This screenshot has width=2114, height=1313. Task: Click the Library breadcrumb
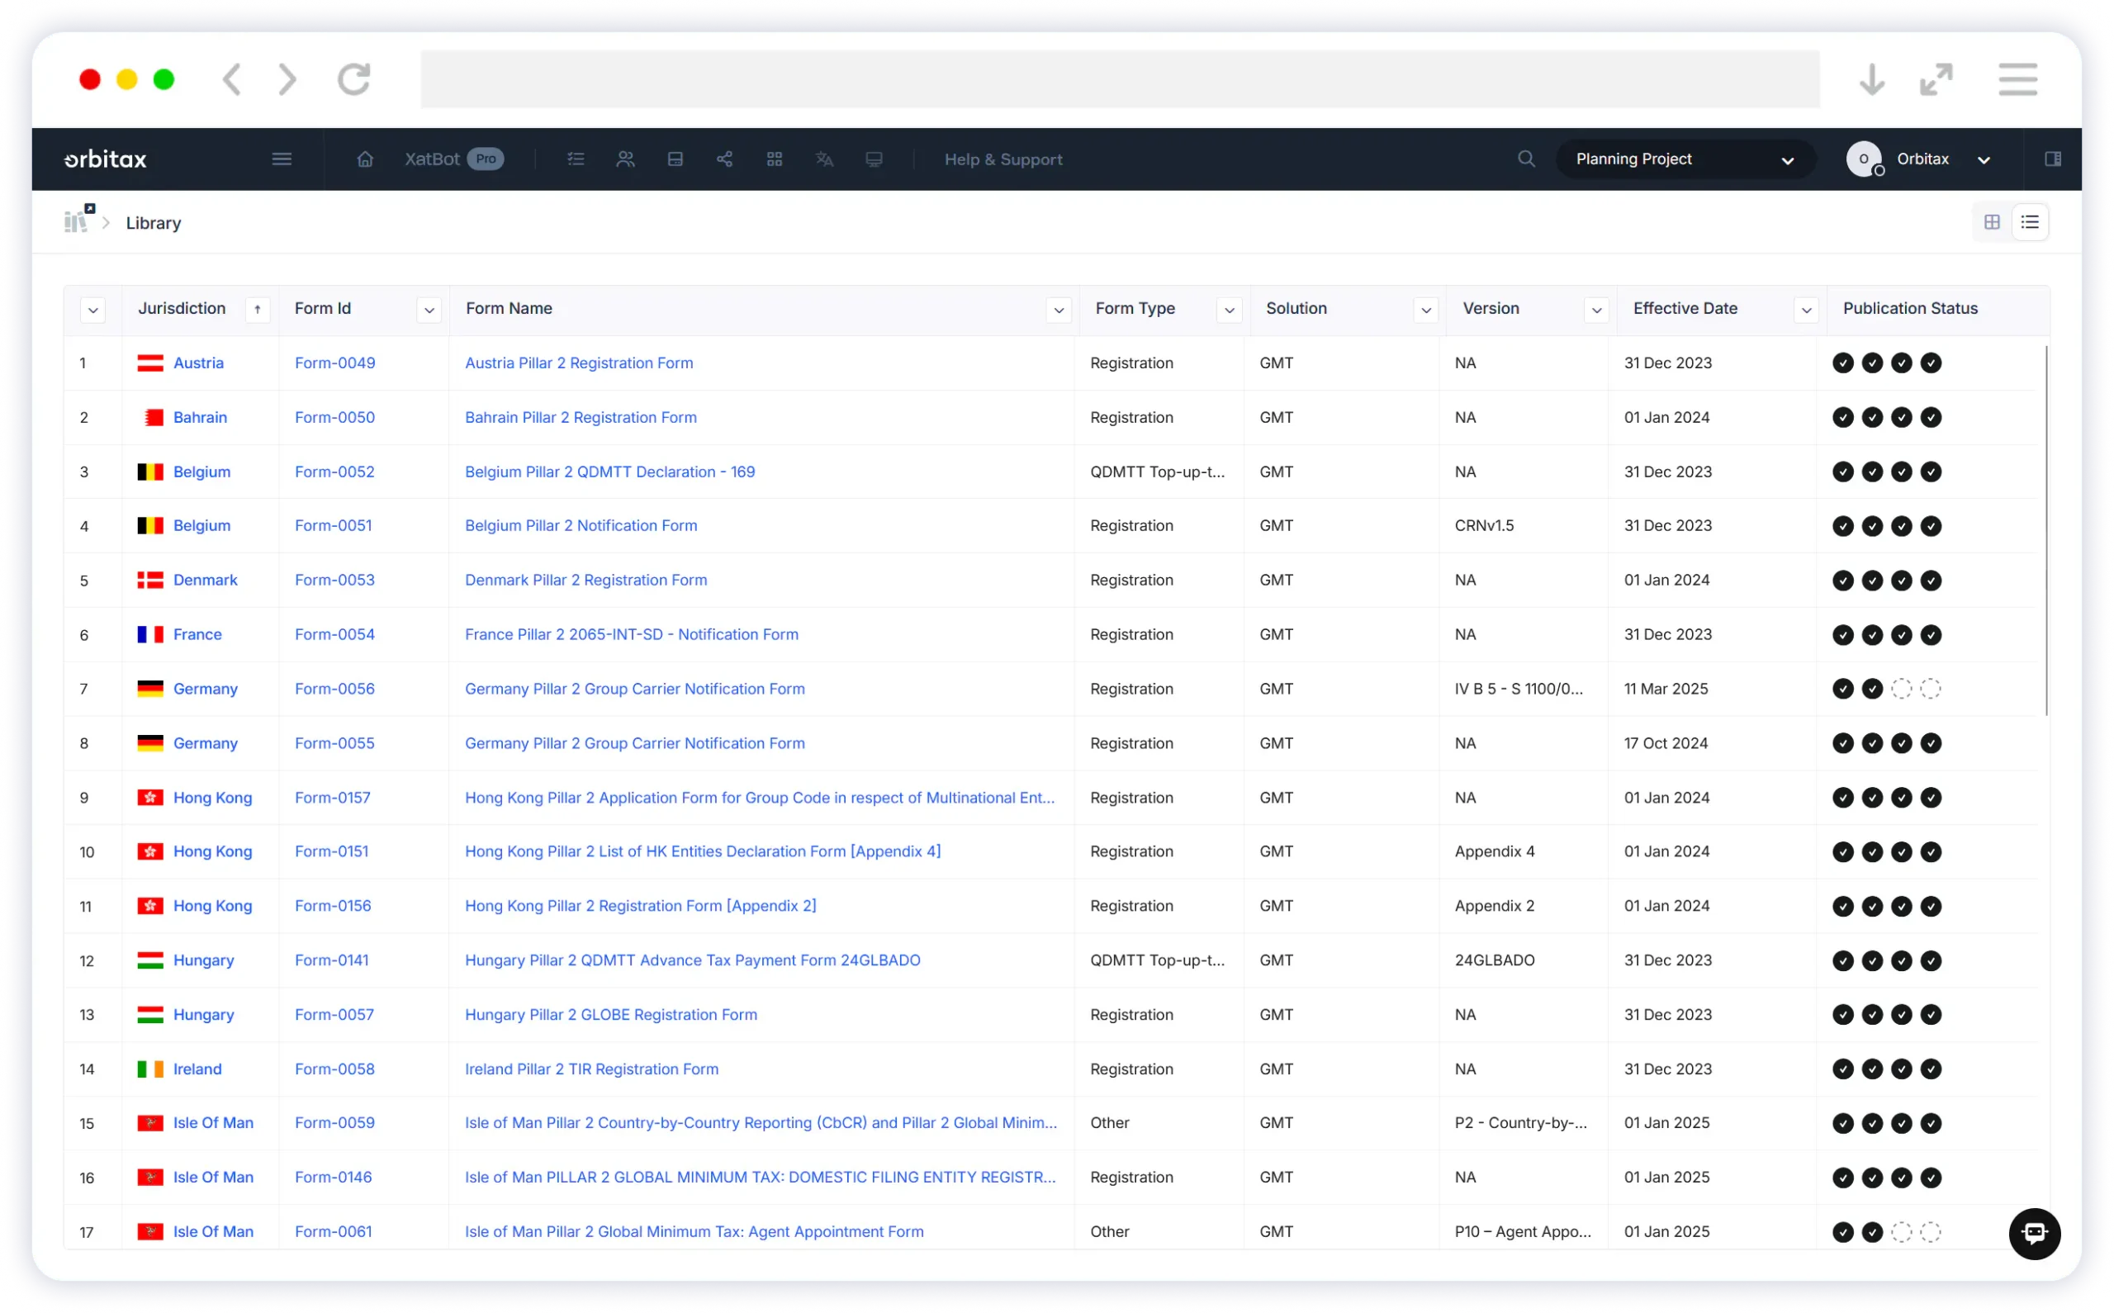[x=154, y=223]
